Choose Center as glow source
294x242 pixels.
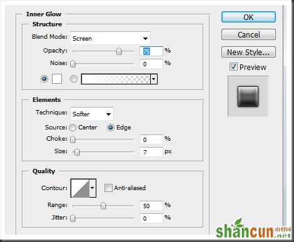click(73, 128)
